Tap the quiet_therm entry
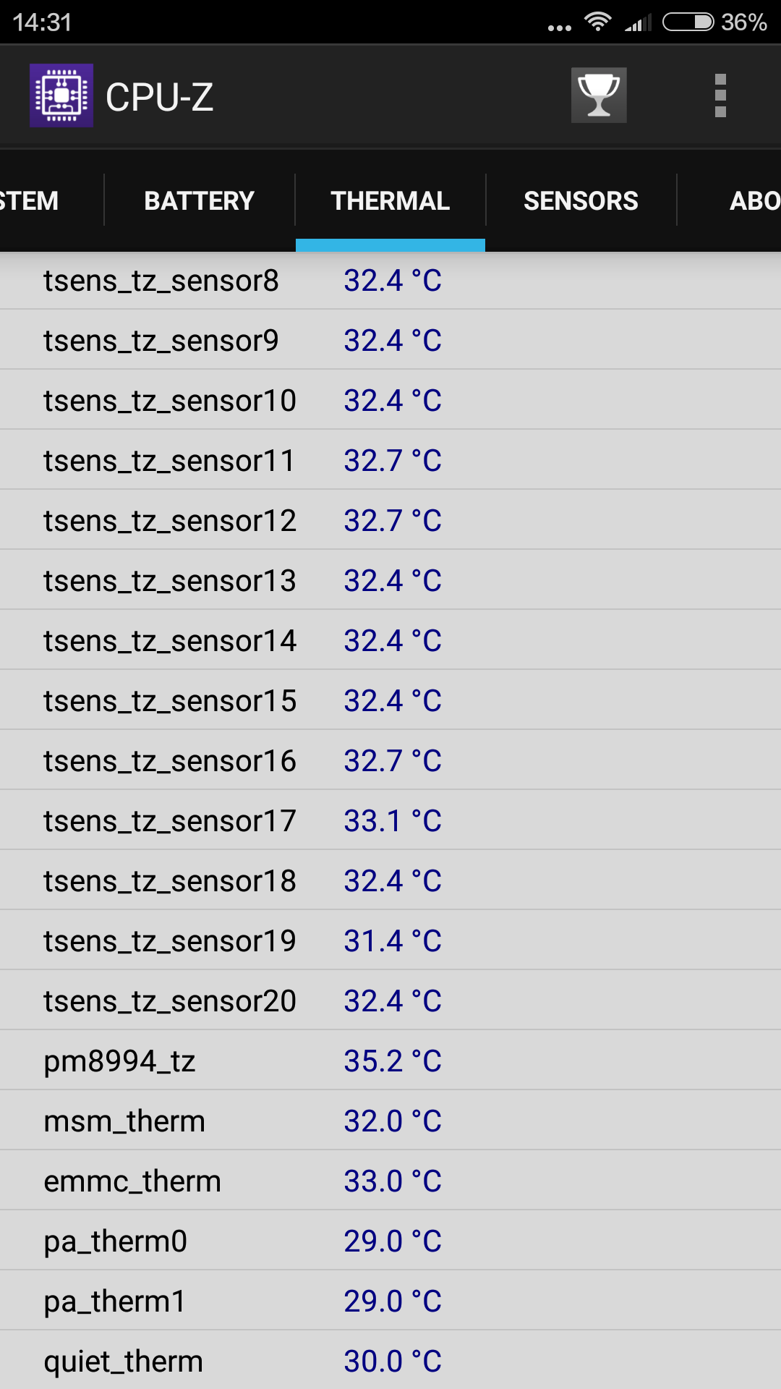The height and width of the screenshot is (1389, 781). (390, 1361)
